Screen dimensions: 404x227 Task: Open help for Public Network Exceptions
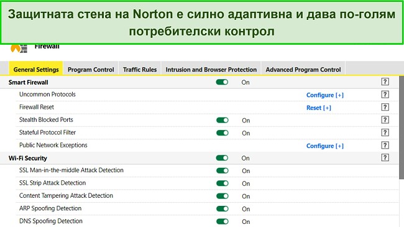[x=385, y=146]
